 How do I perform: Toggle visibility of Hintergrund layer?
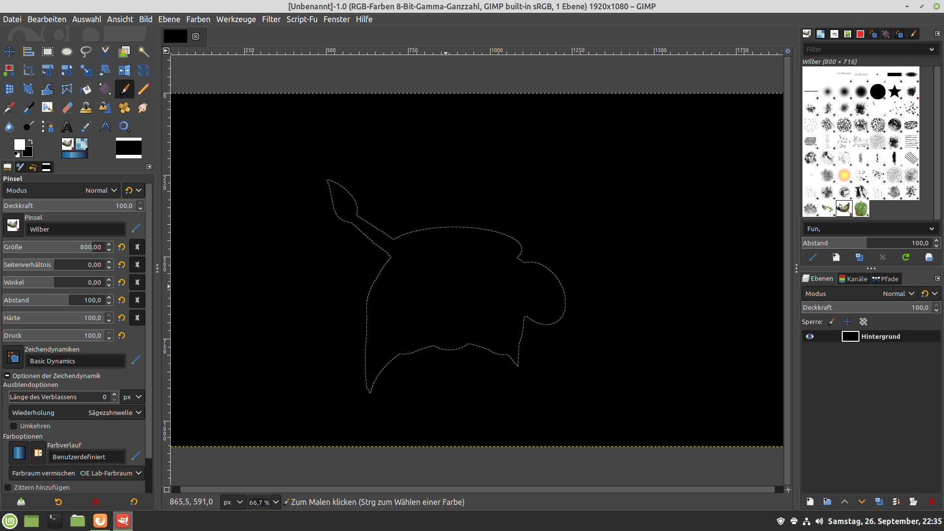tap(809, 336)
